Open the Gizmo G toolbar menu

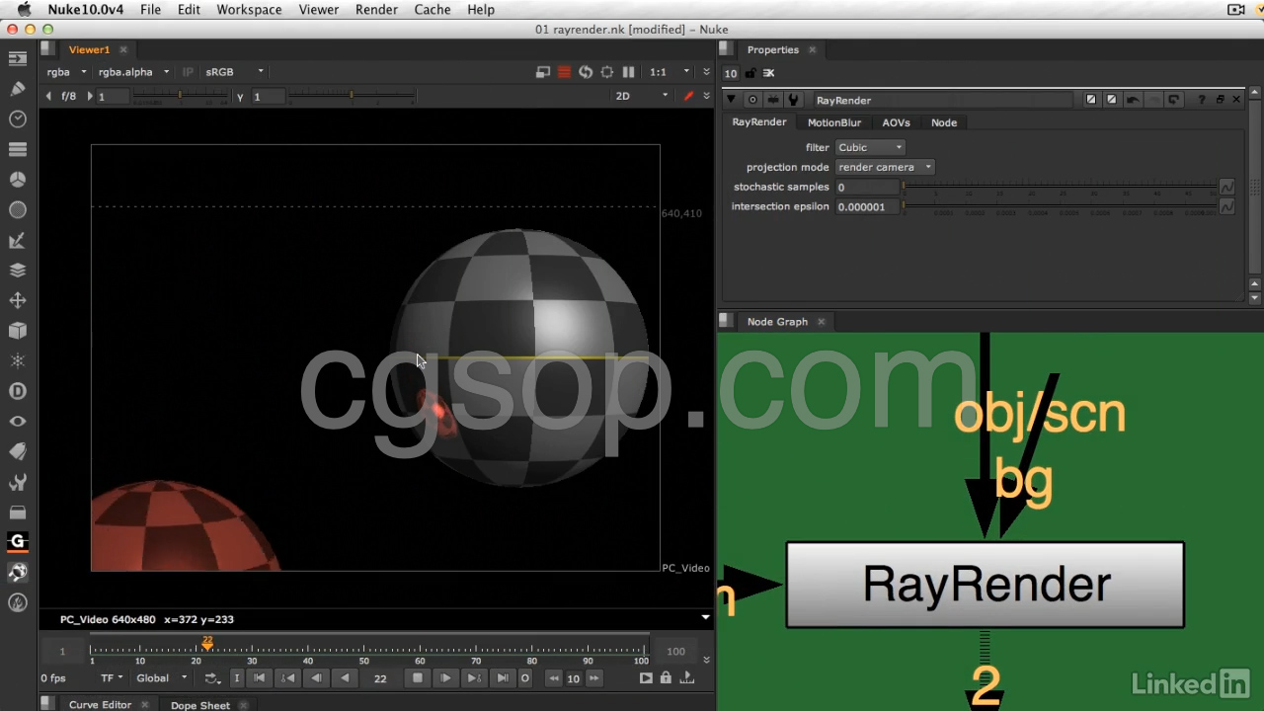pyautogui.click(x=17, y=541)
